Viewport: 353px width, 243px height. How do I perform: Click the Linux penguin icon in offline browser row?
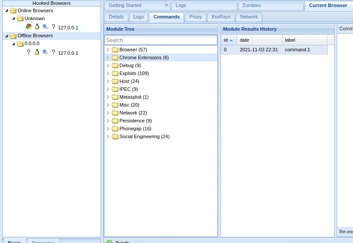pyautogui.click(x=37, y=52)
